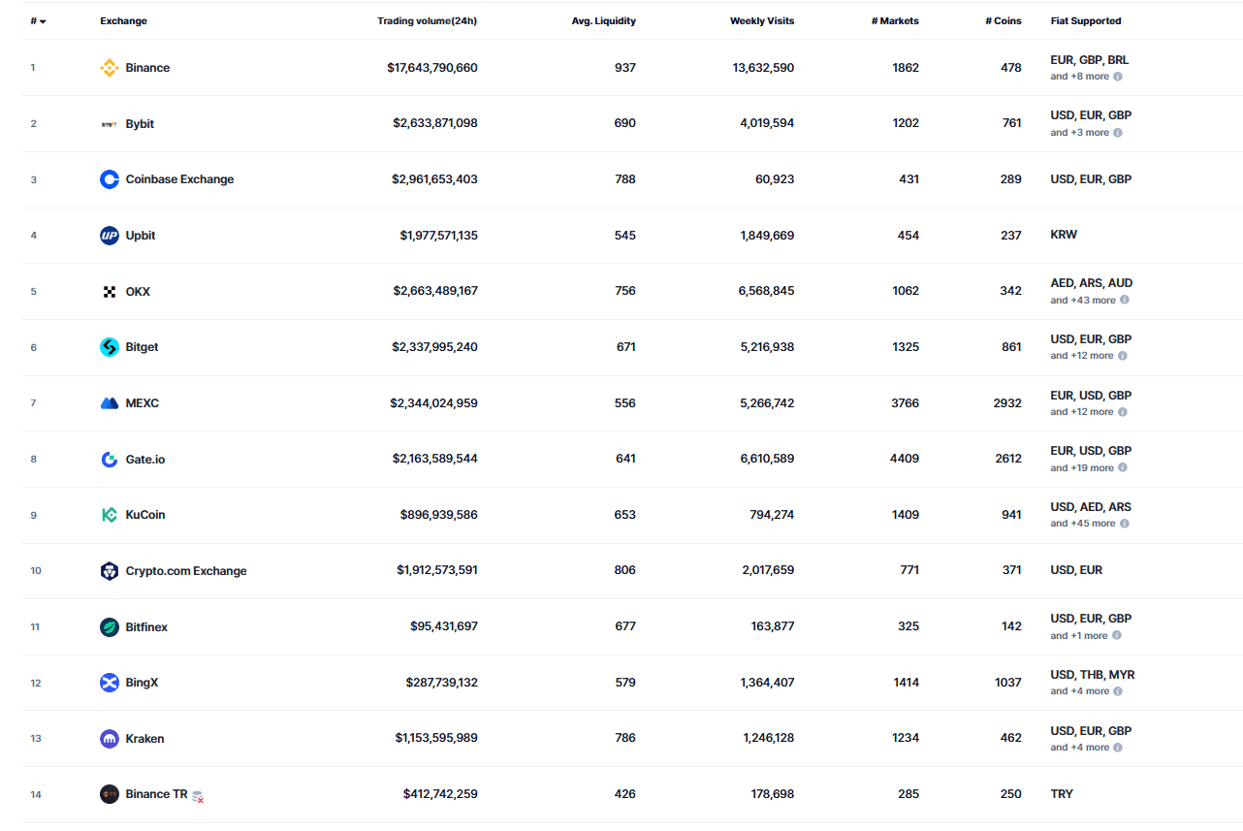Open Upbit via its logo icon

(x=109, y=235)
